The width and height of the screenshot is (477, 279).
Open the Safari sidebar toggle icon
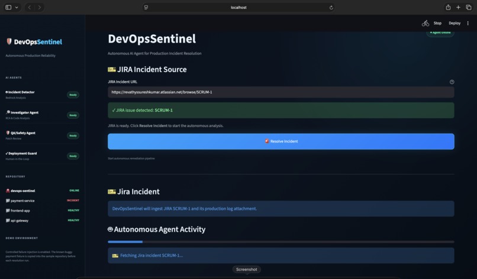pos(8,7)
